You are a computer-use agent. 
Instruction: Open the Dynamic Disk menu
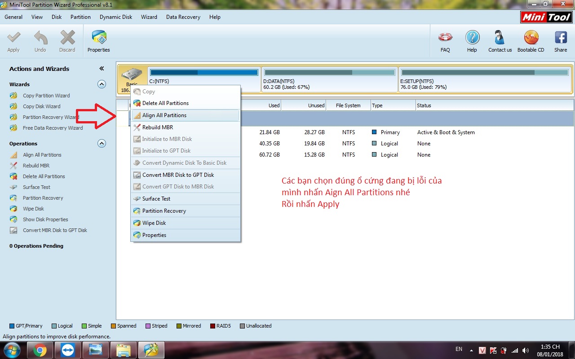click(x=116, y=17)
